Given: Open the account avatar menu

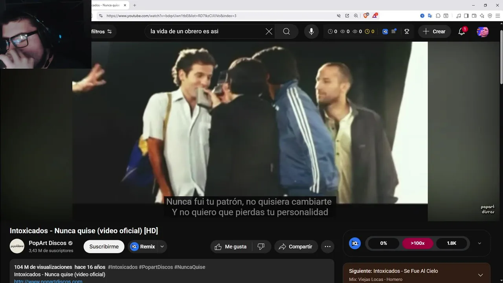Looking at the screenshot, I should click(x=483, y=31).
